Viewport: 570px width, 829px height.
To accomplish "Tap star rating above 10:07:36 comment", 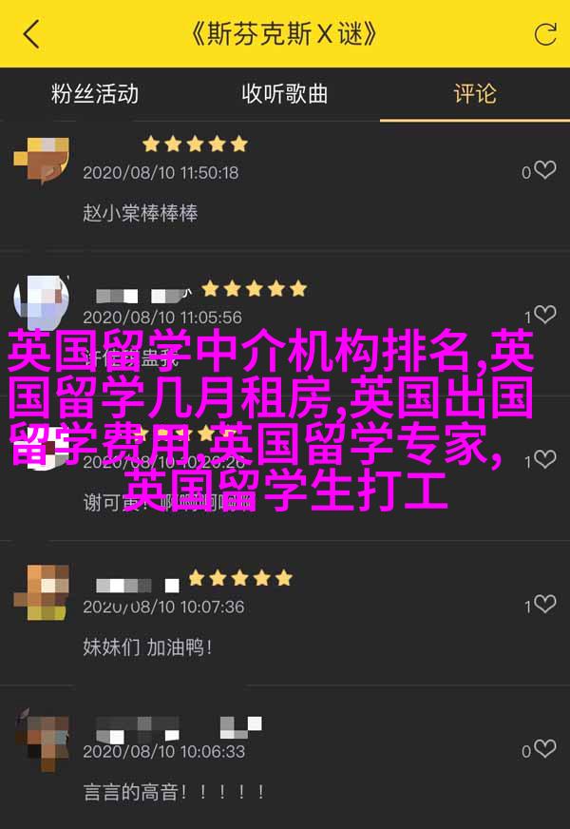I will tap(240, 578).
